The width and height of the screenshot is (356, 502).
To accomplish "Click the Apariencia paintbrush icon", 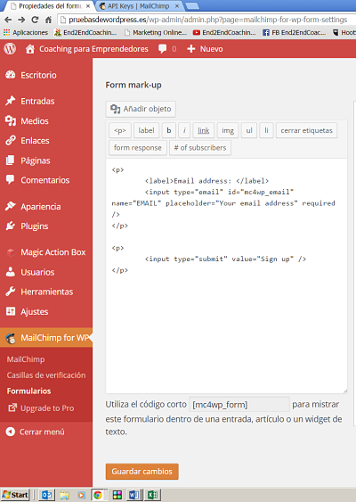I will [x=10, y=206].
